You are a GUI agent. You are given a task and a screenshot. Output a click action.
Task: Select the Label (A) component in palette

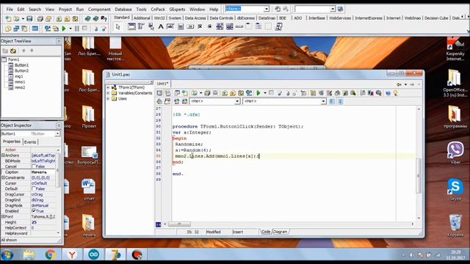pyautogui.click(x=161, y=26)
